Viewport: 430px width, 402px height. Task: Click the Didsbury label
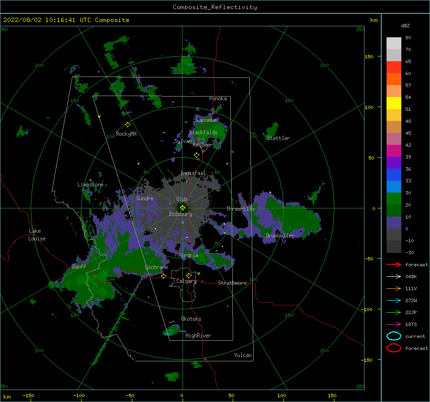pyautogui.click(x=181, y=214)
